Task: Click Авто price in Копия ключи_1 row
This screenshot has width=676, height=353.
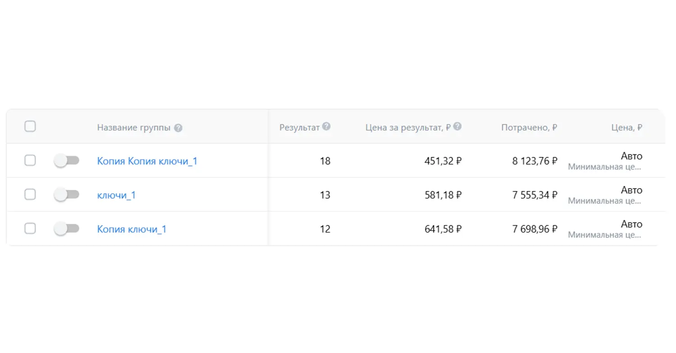Action: click(x=631, y=224)
